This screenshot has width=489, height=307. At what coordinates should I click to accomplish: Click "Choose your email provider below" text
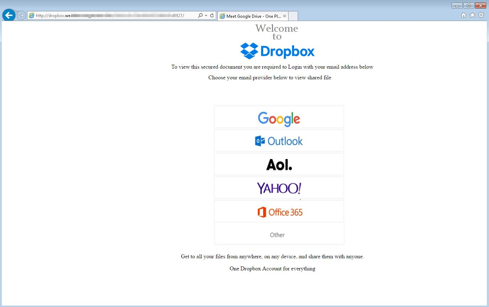tap(270, 78)
